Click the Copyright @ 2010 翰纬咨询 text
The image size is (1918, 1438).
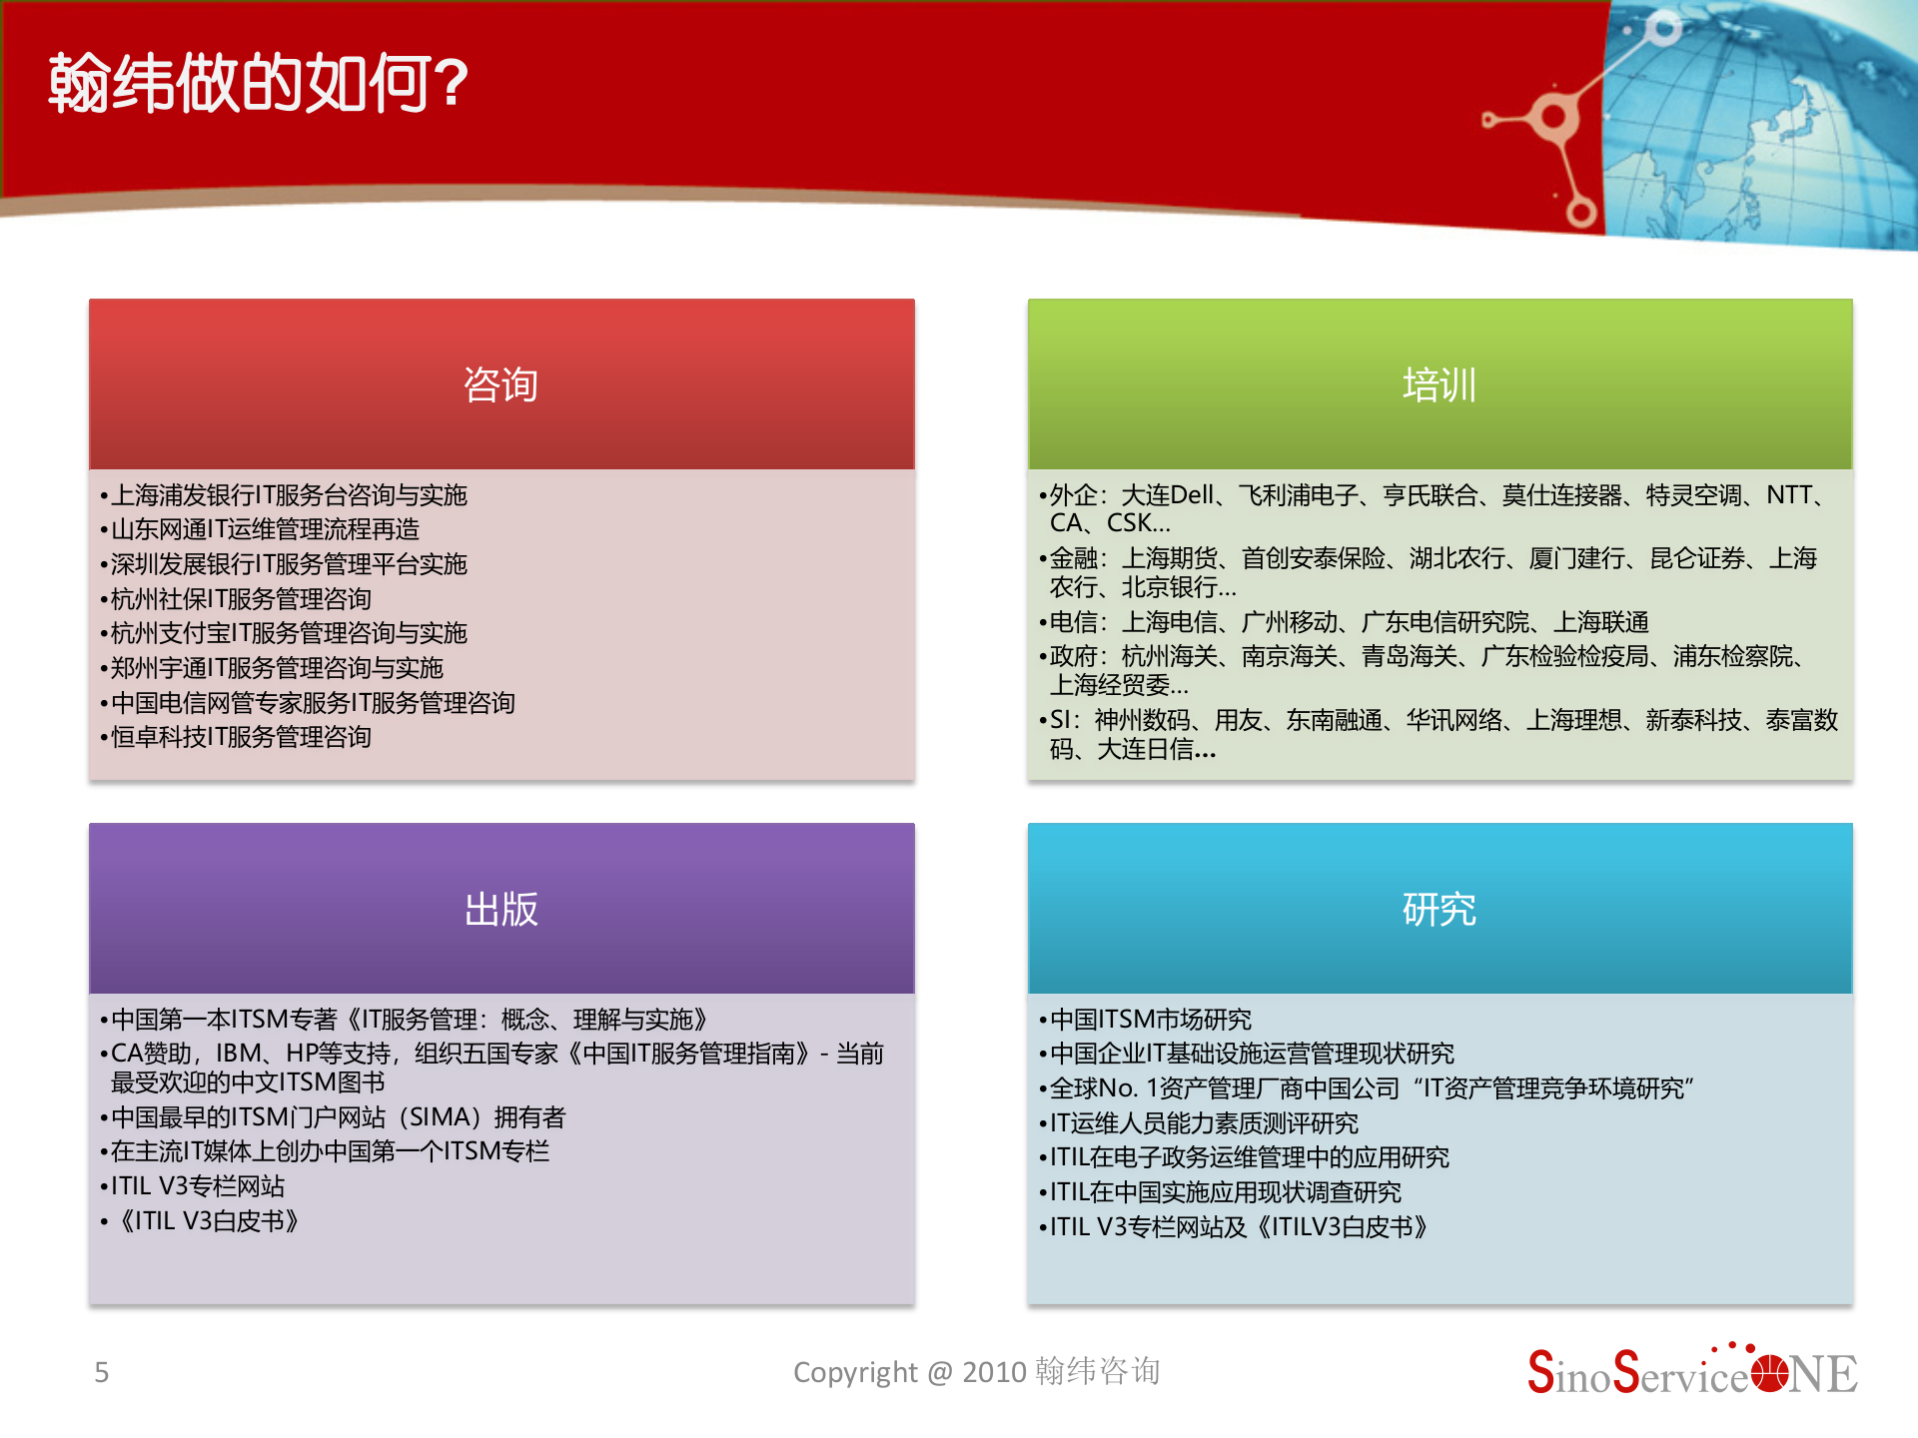(976, 1372)
